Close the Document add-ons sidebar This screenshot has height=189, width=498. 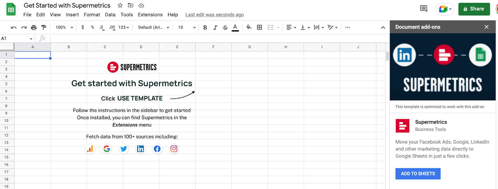click(486, 27)
